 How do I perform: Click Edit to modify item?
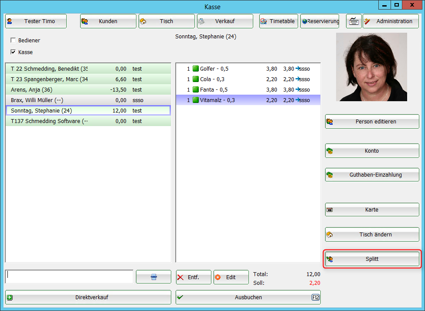[x=231, y=277]
